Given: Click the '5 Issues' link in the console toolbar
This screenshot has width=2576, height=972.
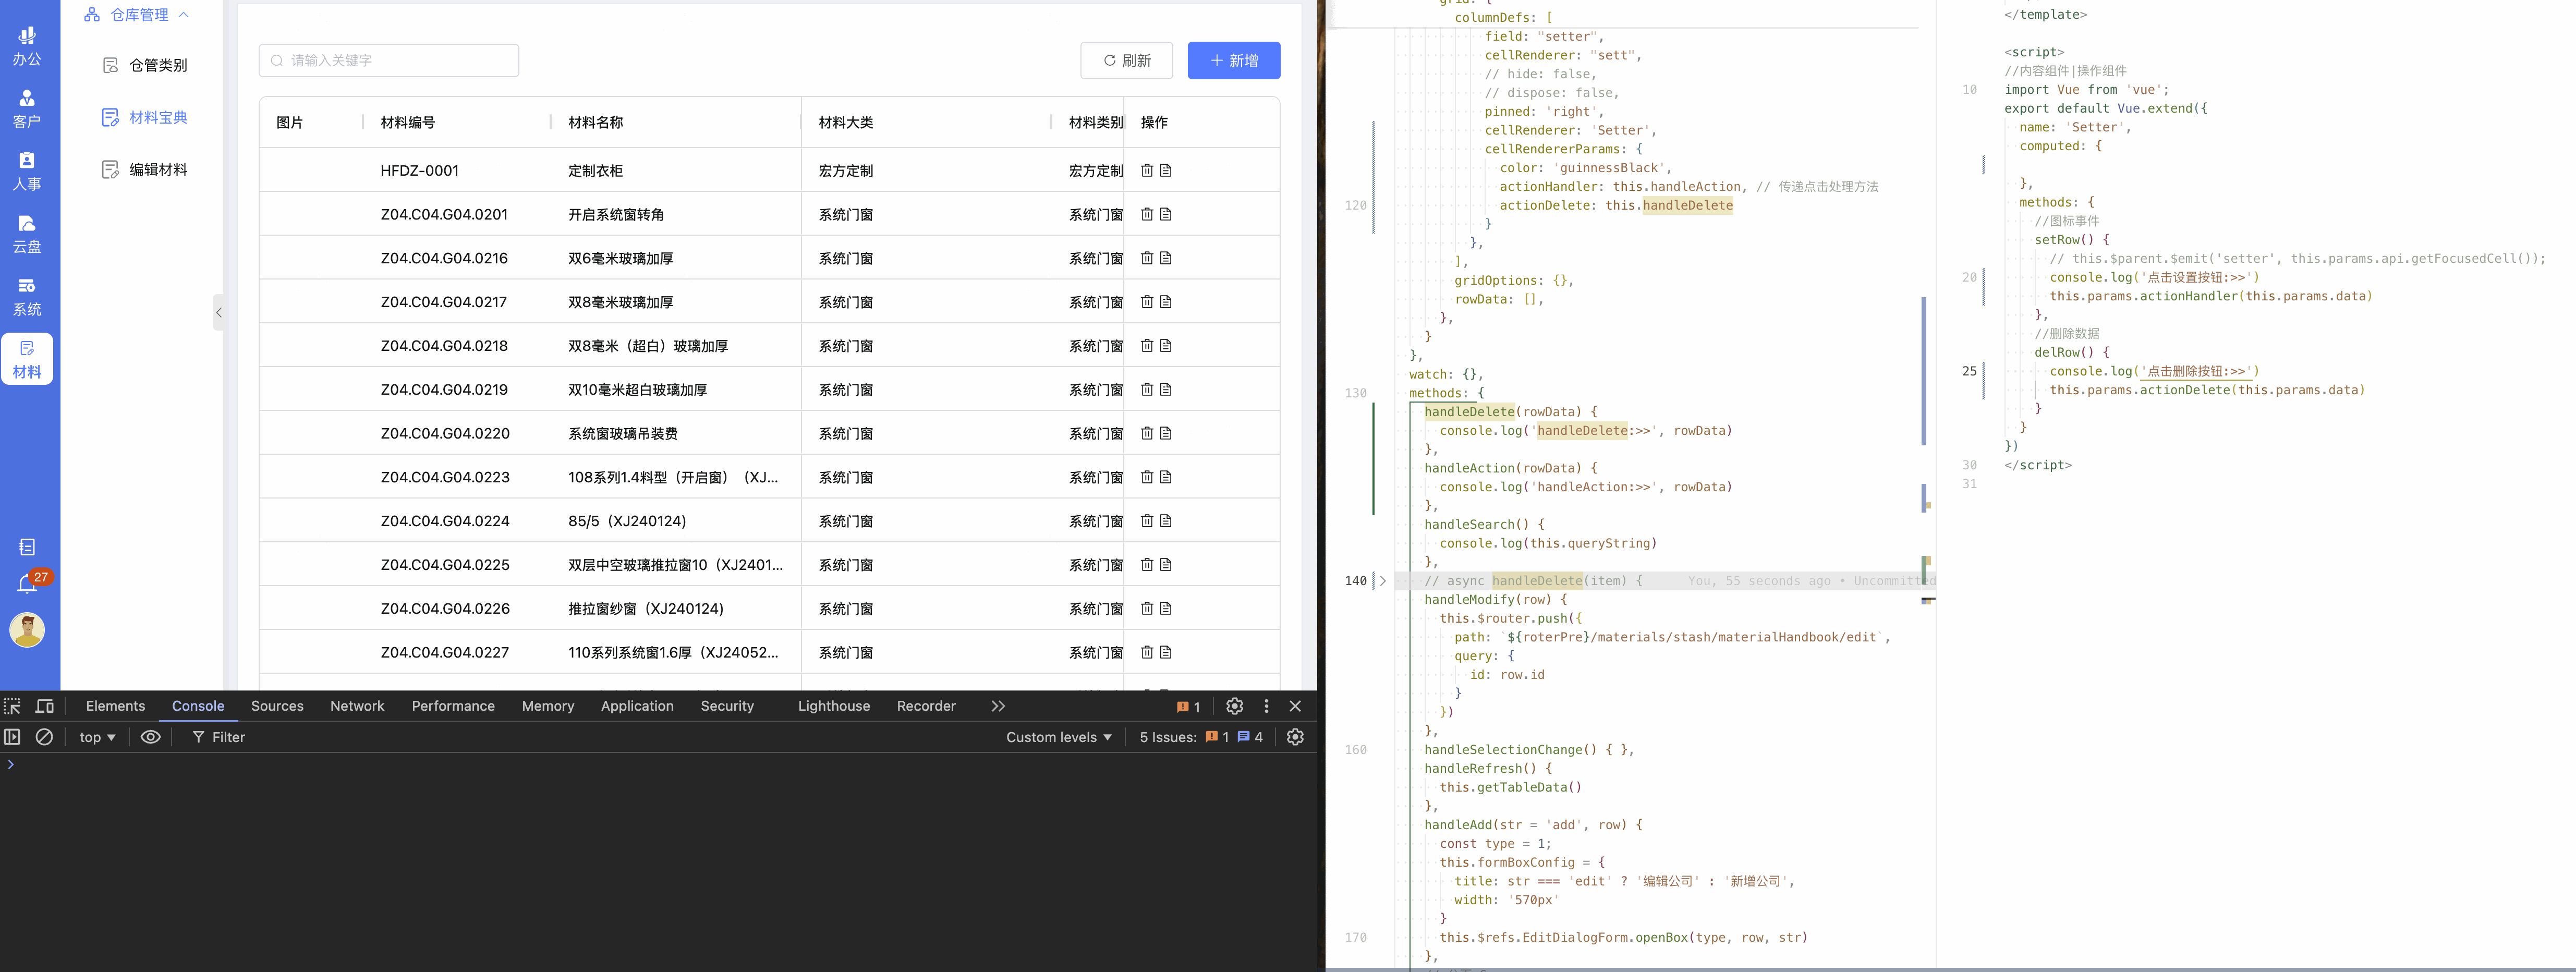Looking at the screenshot, I should coord(1201,737).
